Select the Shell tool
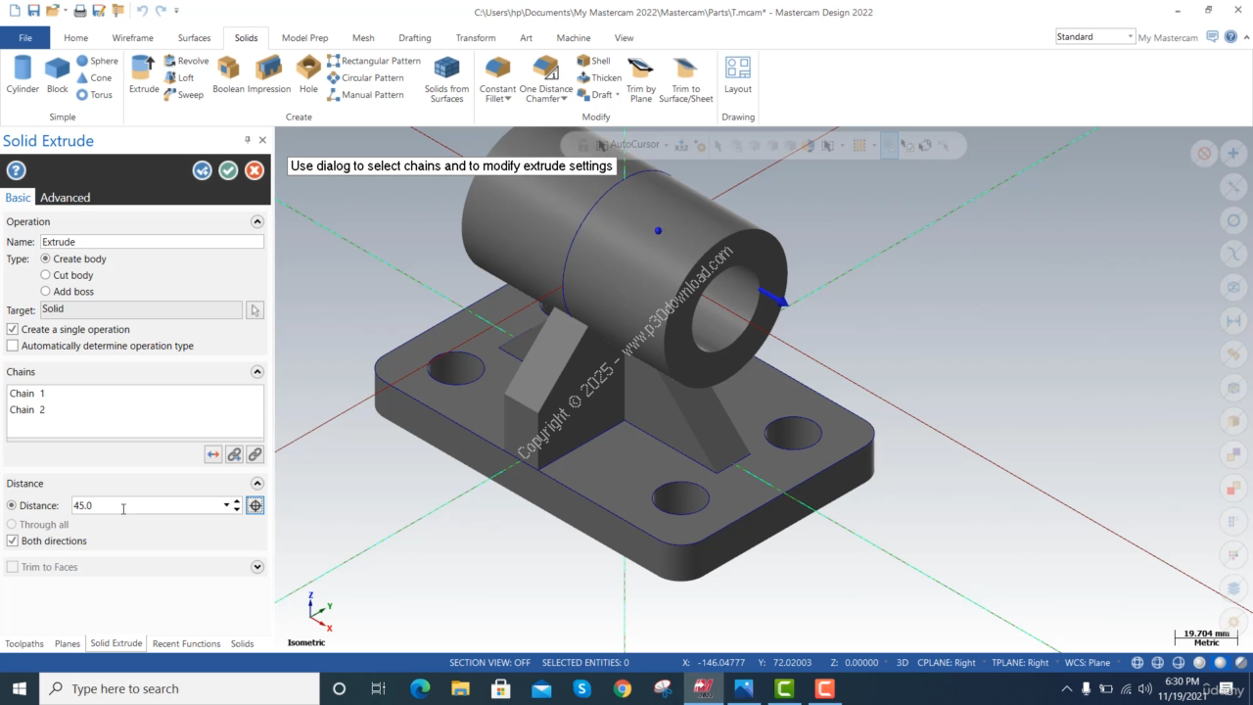This screenshot has height=705, width=1253. [x=593, y=61]
